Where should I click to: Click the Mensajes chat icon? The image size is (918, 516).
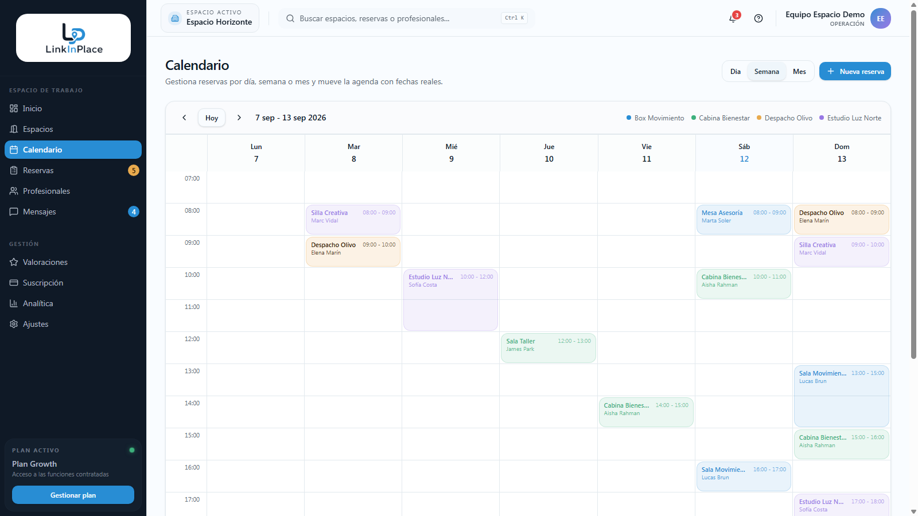[x=14, y=212]
